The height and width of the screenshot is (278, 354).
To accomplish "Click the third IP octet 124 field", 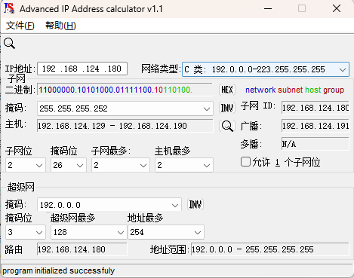I will 92,69.
